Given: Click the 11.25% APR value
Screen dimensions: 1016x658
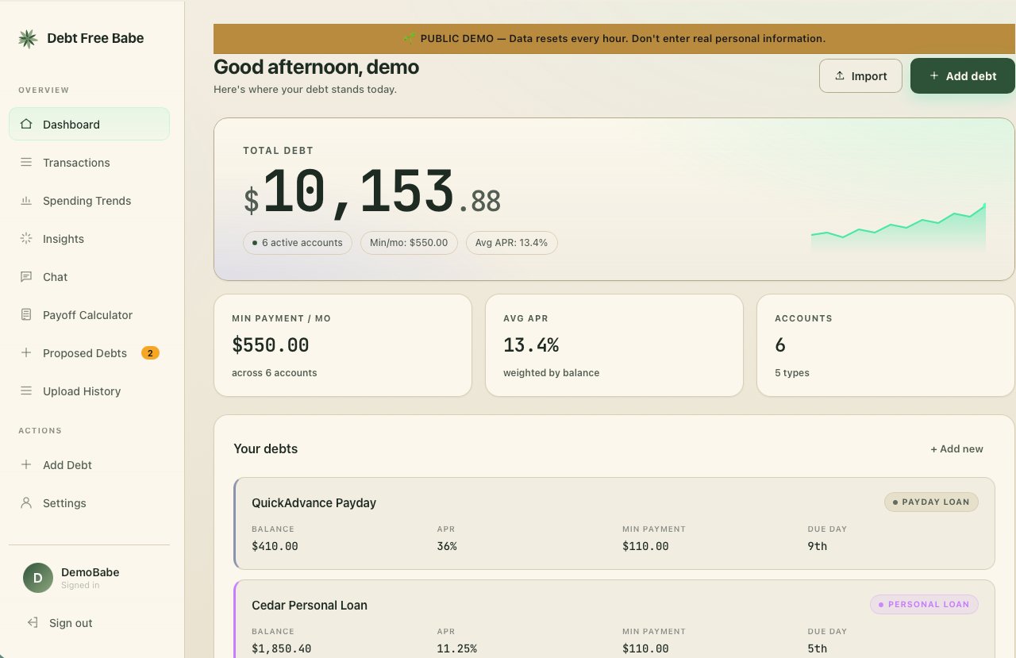Looking at the screenshot, I should coord(457,648).
